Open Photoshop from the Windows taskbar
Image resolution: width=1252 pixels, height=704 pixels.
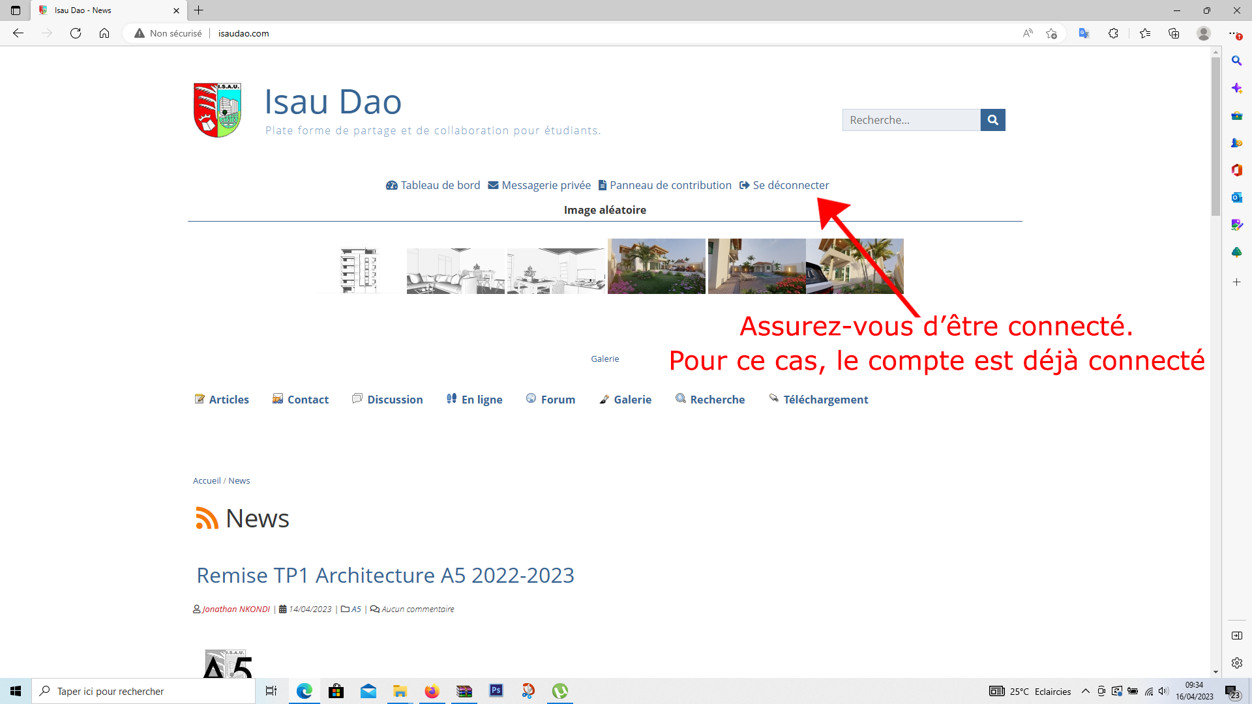pos(496,691)
